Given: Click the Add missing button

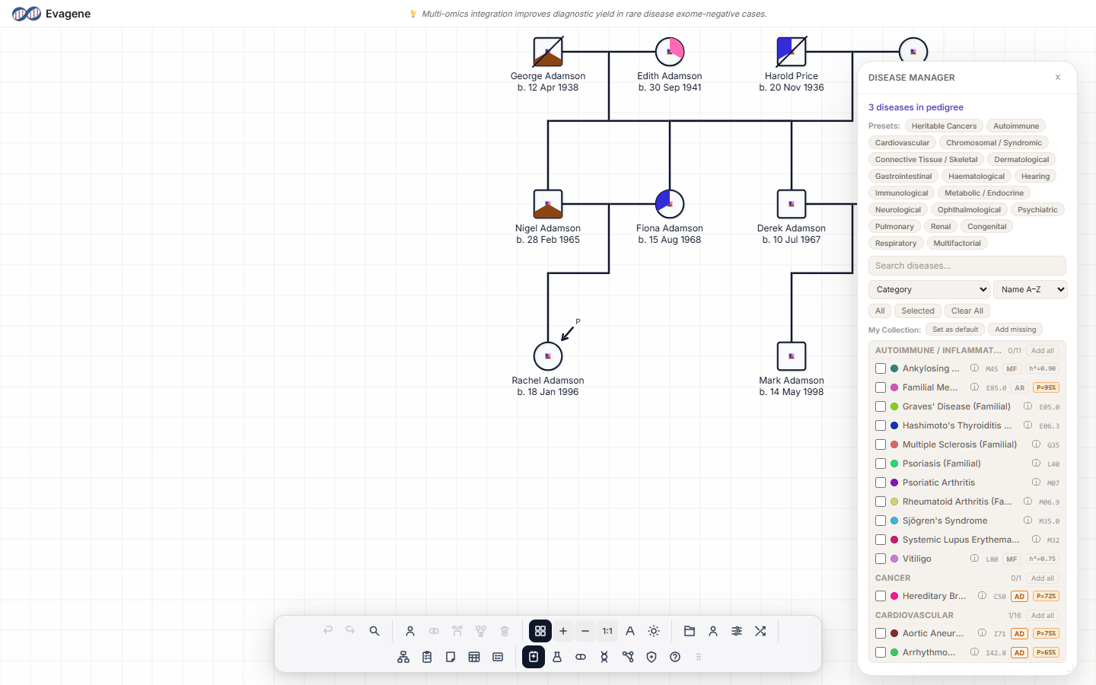Looking at the screenshot, I should coord(1015,330).
